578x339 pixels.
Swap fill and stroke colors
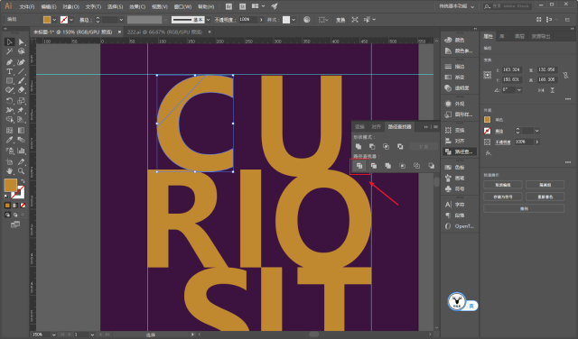[23, 181]
